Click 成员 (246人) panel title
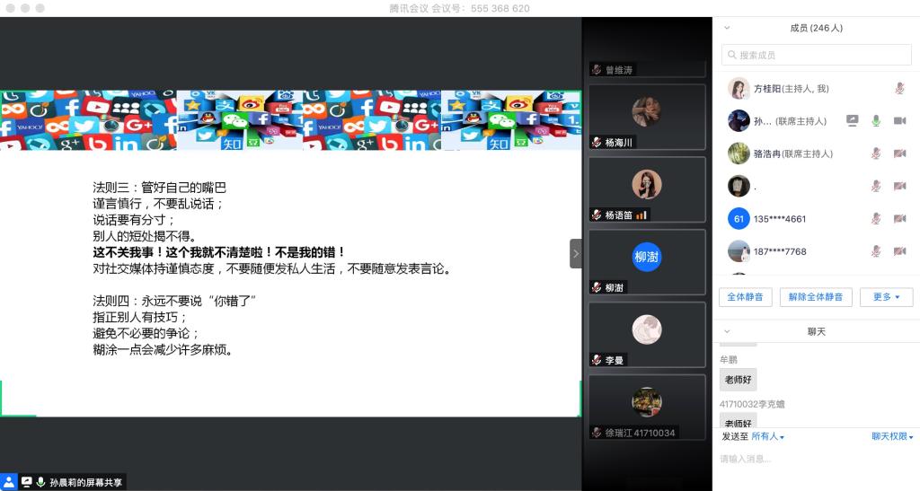The width and height of the screenshot is (920, 491). tap(816, 28)
